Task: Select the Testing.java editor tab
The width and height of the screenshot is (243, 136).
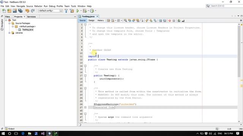Action: pyautogui.click(x=88, y=17)
